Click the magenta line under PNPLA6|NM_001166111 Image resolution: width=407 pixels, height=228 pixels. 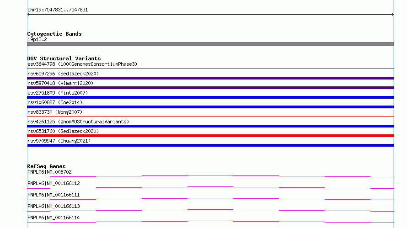click(x=210, y=199)
